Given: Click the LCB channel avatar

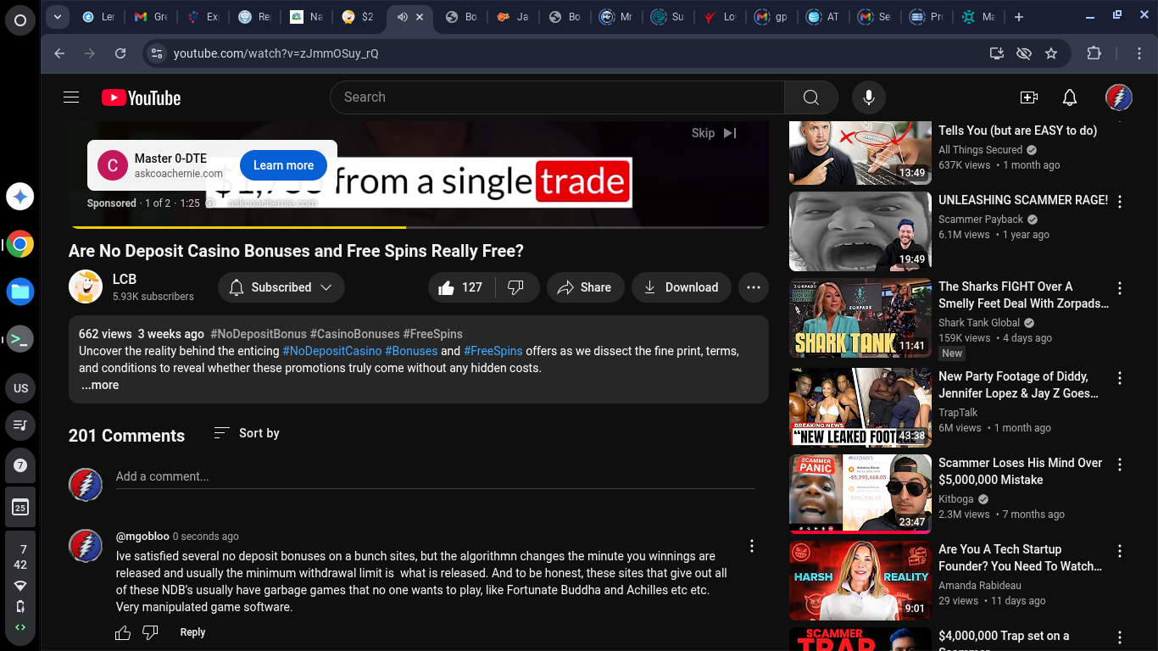Looking at the screenshot, I should [x=86, y=287].
